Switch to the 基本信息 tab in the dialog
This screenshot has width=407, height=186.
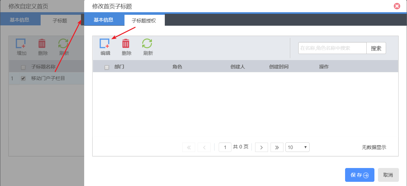[x=104, y=20]
